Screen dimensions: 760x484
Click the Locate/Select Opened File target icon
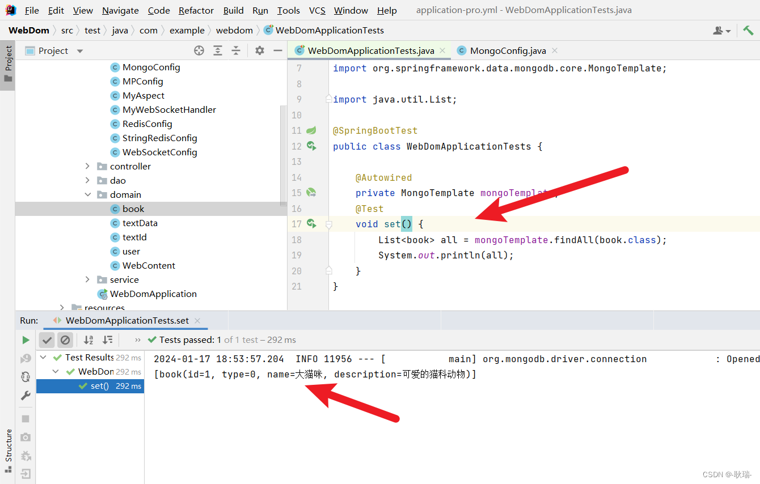[x=199, y=50]
